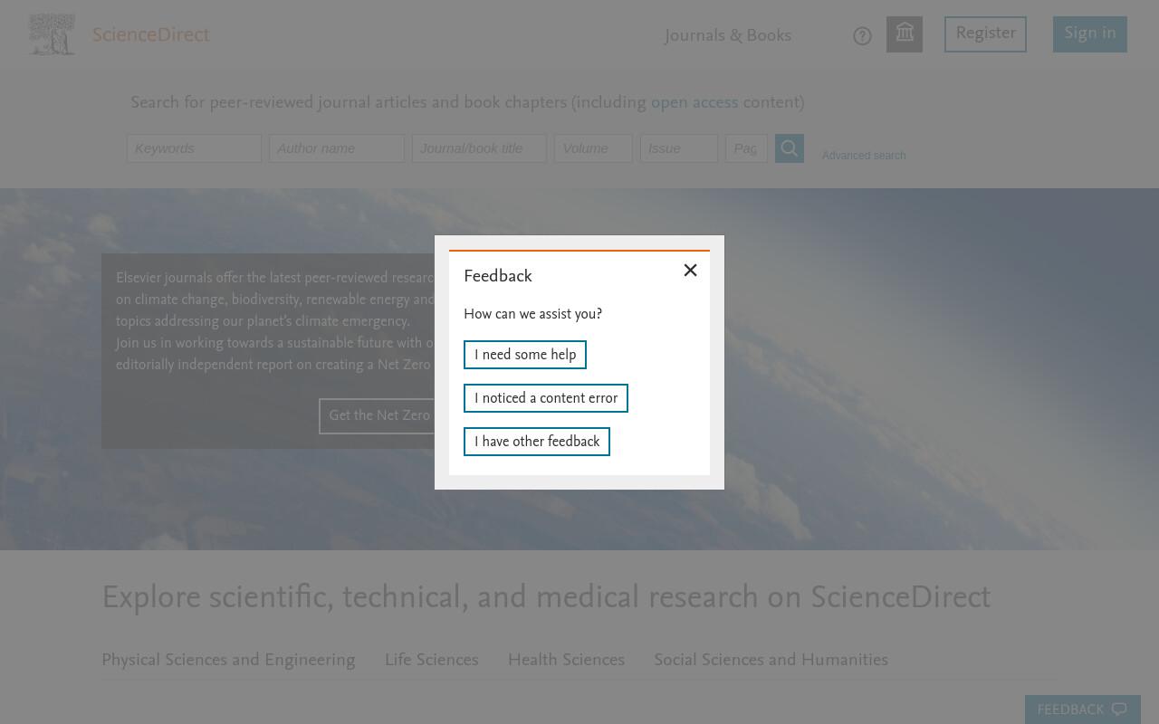This screenshot has height=724, width=1159.
Task: Click the search magnifier button
Action: [790, 148]
